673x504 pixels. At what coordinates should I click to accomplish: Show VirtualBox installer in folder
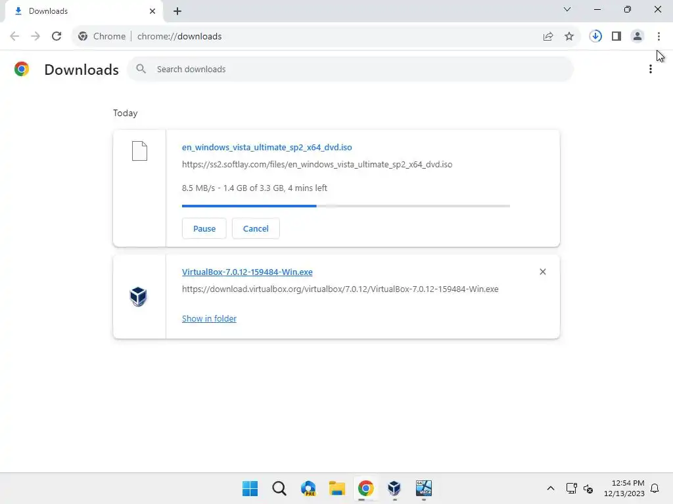tap(209, 318)
